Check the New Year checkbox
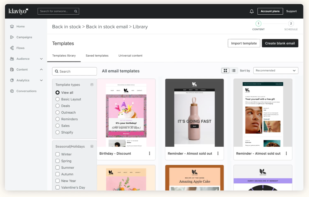Viewport: 309px width, 197px height. (x=58, y=181)
